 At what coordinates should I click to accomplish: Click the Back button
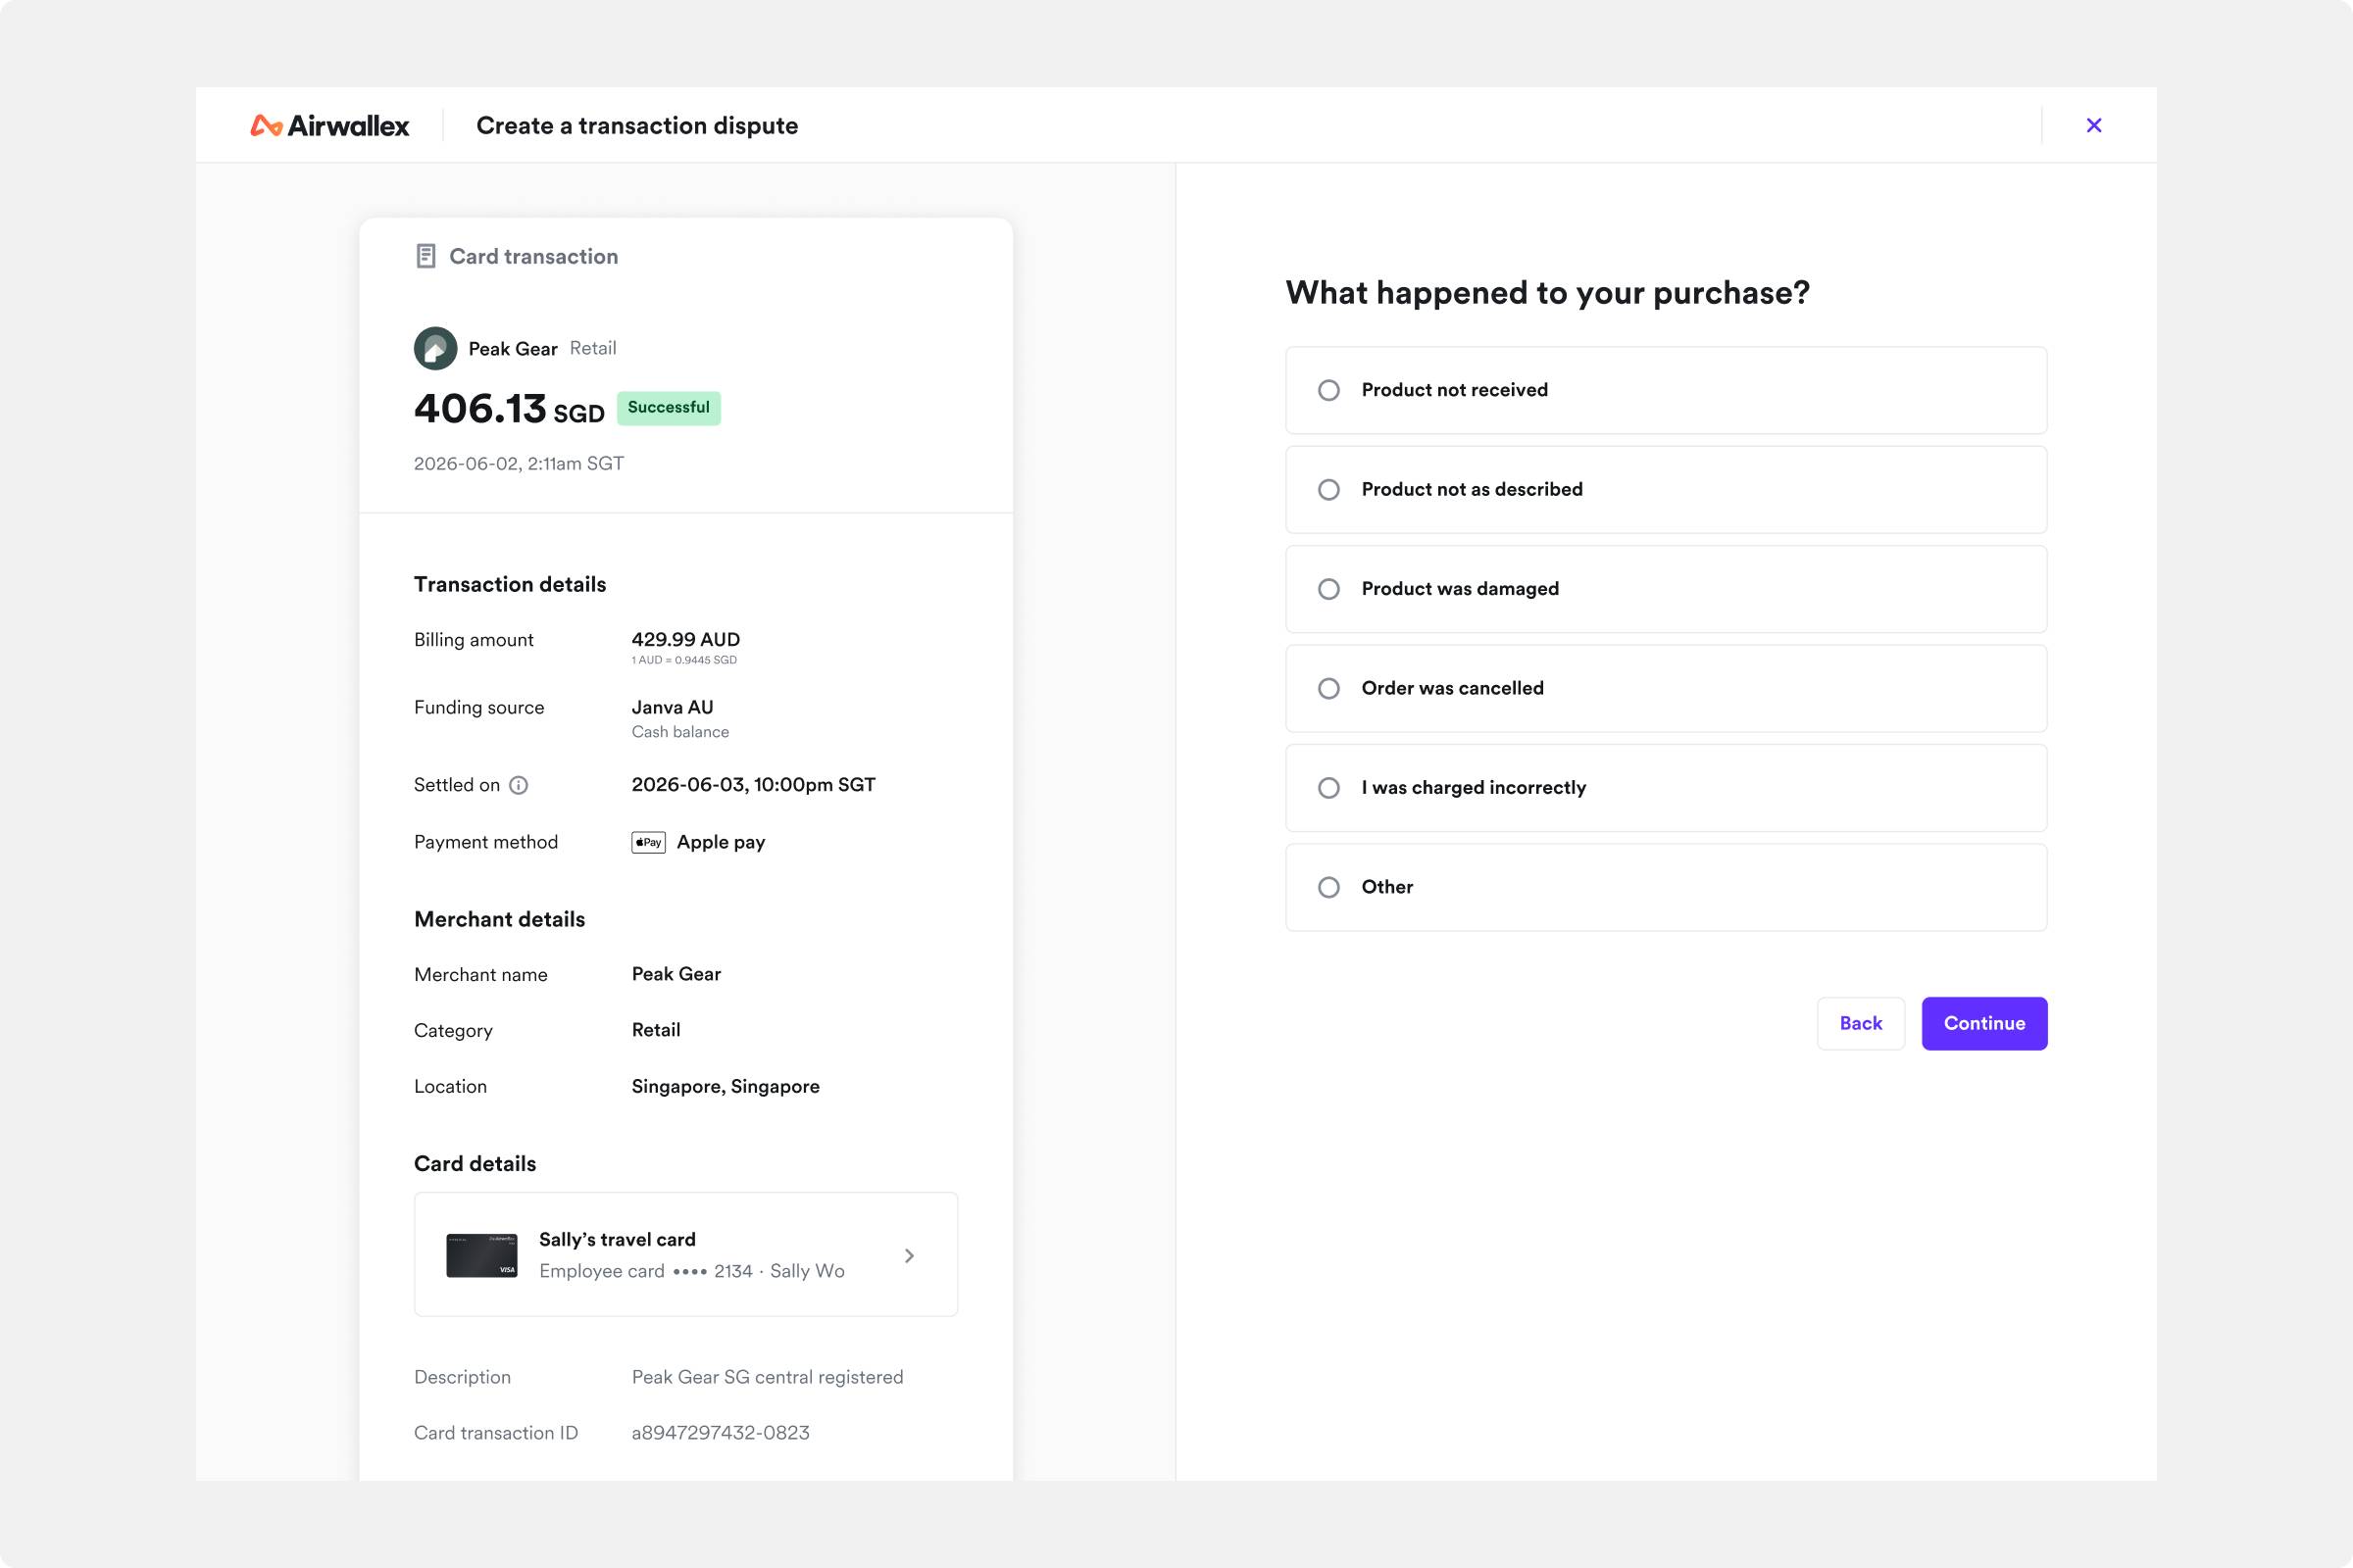point(1861,1023)
